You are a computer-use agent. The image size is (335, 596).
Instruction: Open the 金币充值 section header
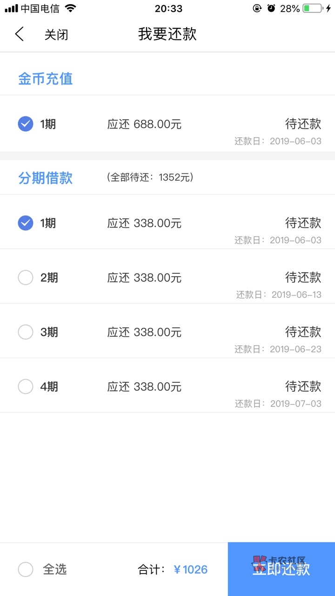point(45,79)
